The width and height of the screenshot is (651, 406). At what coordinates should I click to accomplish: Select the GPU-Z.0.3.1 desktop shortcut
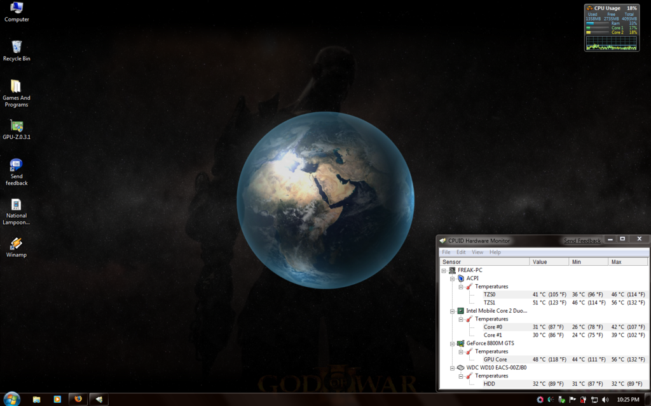17,129
